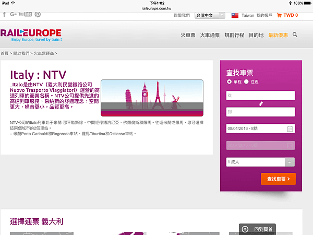The width and height of the screenshot is (313, 235).
Task: Click the 選擇通票 義大利 heading
Action: [37, 221]
